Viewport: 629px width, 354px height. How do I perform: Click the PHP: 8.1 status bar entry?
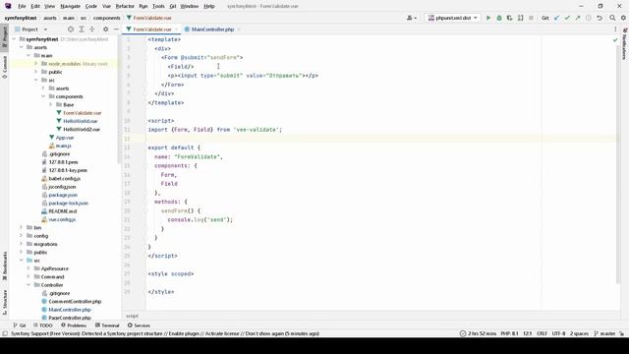(x=509, y=333)
